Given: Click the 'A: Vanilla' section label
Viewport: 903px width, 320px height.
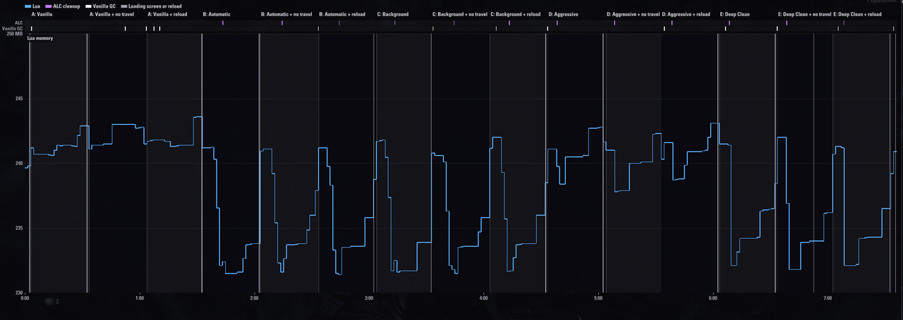Looking at the screenshot, I should click(x=42, y=14).
